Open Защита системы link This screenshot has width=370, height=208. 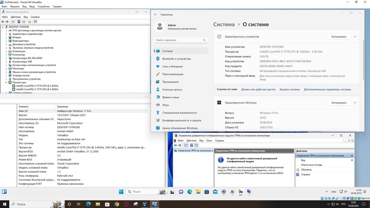(x=290, y=89)
